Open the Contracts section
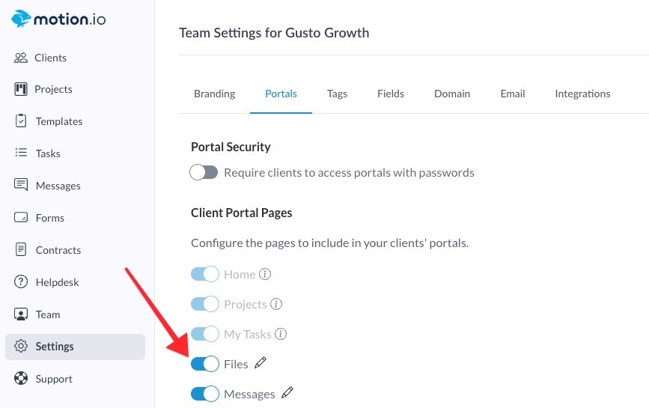Image resolution: width=649 pixels, height=408 pixels. [x=58, y=250]
